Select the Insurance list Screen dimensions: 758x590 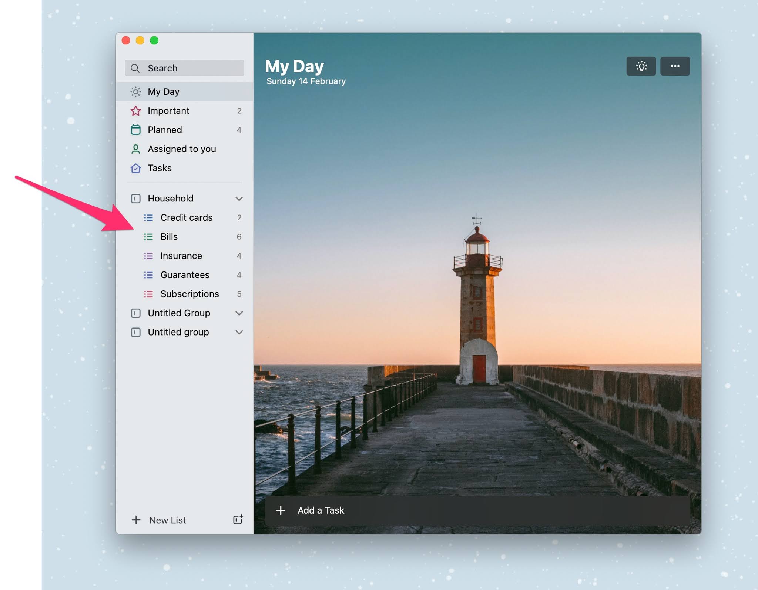pos(181,256)
